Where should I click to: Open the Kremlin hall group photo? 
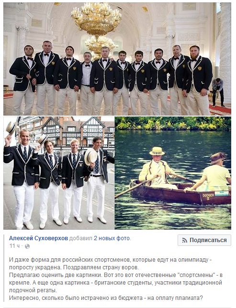(x=117, y=59)
